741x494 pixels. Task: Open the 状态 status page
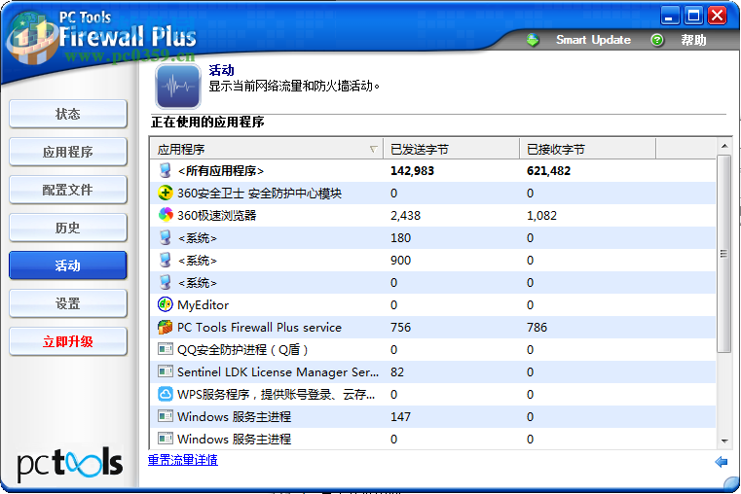68,114
